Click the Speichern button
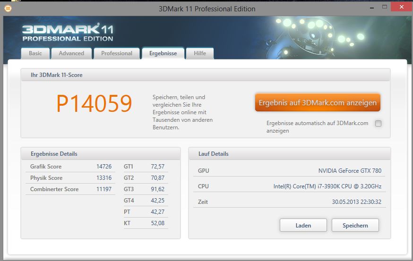Image resolution: width=413 pixels, height=261 pixels. click(x=355, y=226)
